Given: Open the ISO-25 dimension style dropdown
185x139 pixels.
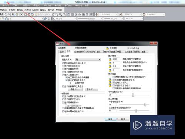Looking at the screenshot, I should [x=132, y=14].
